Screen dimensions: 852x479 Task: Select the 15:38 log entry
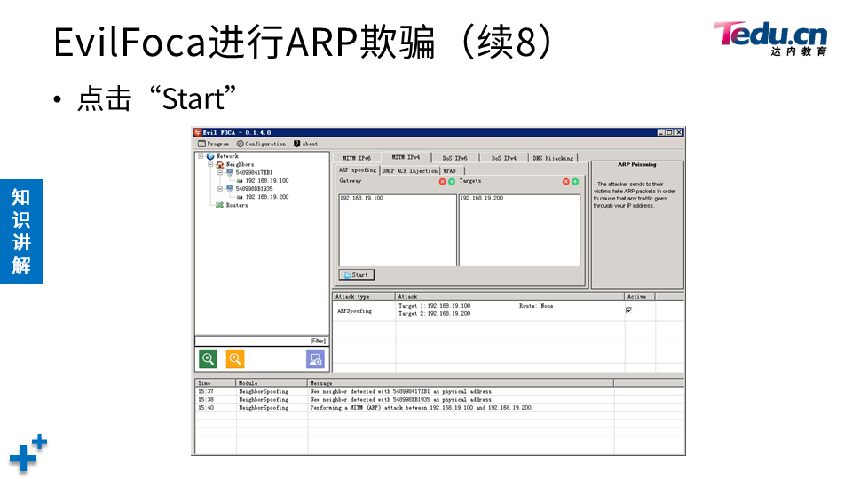[x=439, y=400]
